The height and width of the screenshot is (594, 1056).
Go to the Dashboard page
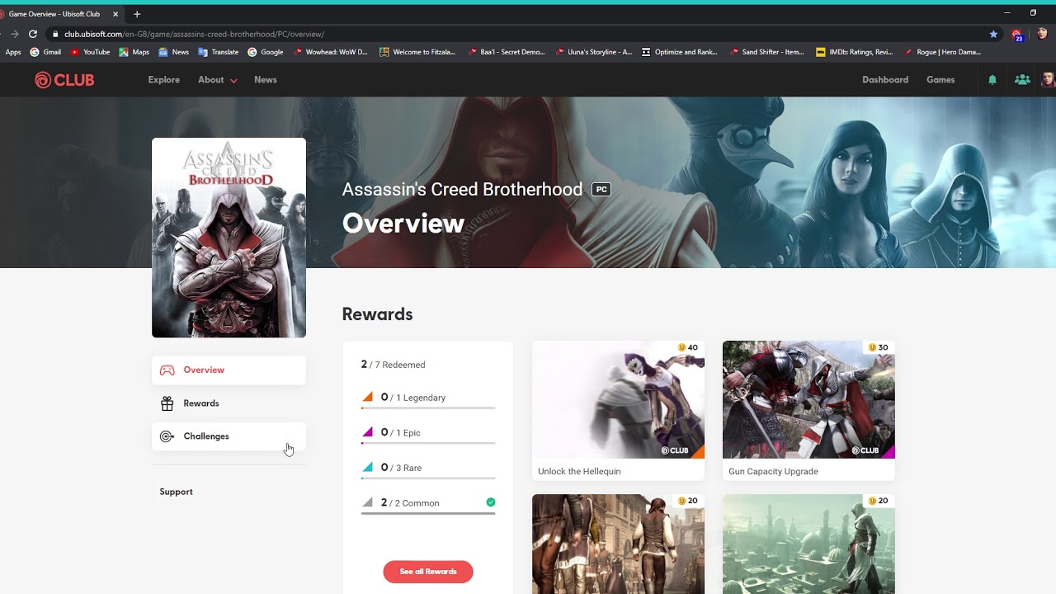884,80
